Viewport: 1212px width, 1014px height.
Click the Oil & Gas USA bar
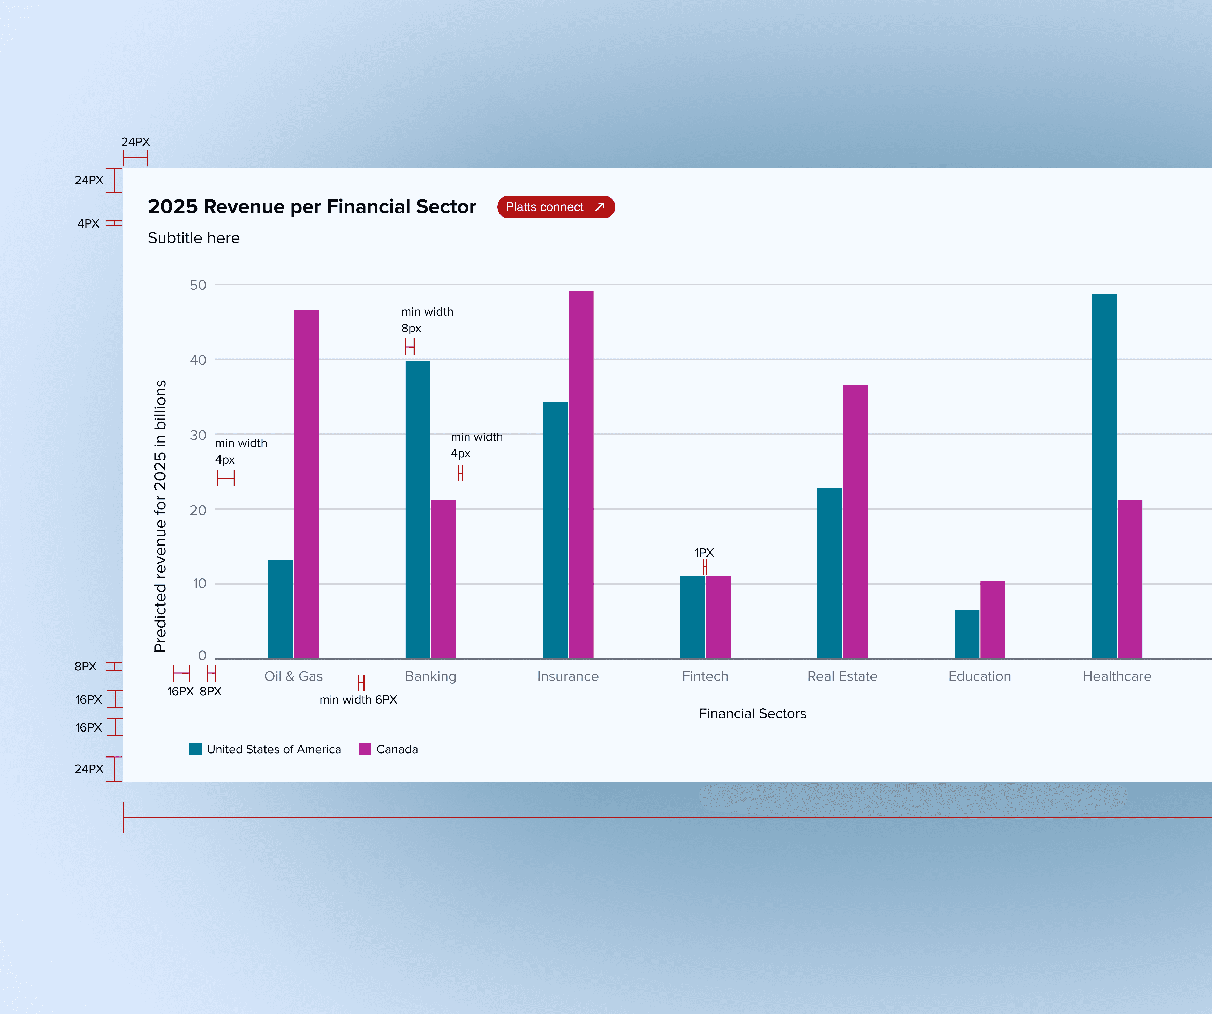coord(281,609)
